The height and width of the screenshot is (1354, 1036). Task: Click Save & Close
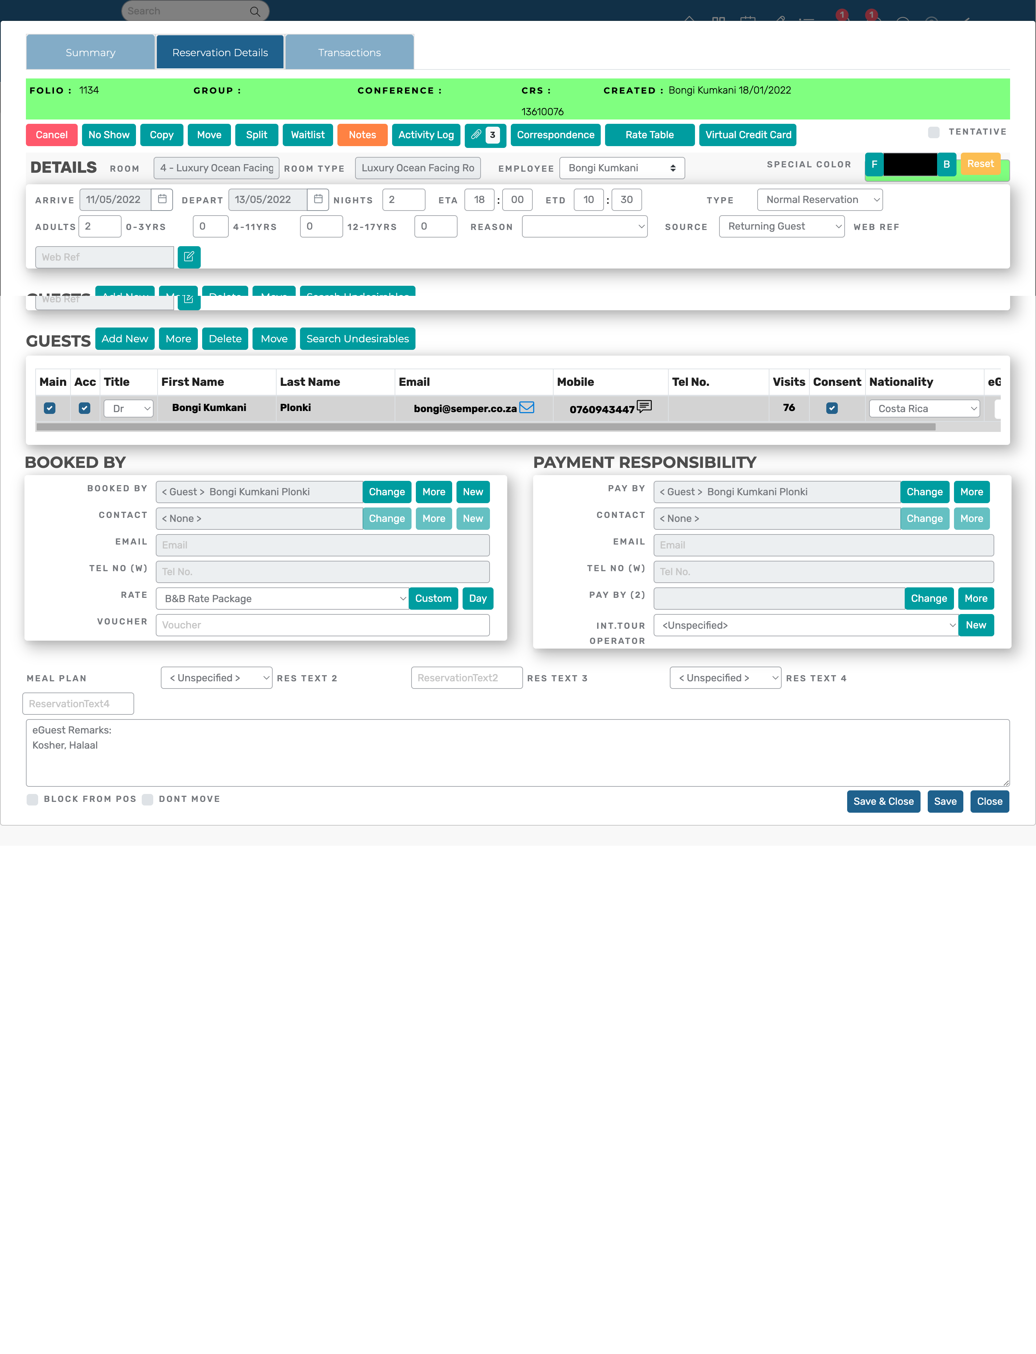click(x=883, y=801)
